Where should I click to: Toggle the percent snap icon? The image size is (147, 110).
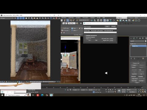pyautogui.click(x=71, y=20)
